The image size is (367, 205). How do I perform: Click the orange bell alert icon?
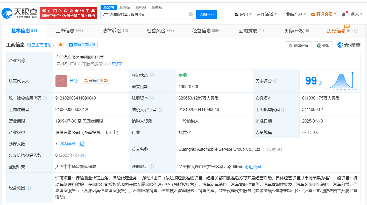pos(61,45)
